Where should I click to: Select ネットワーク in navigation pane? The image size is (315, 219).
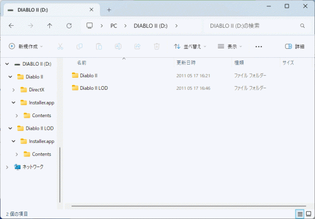tap(33, 167)
